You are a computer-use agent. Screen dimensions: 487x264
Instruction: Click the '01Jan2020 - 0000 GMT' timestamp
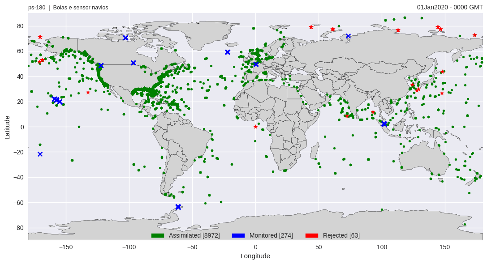450,7
